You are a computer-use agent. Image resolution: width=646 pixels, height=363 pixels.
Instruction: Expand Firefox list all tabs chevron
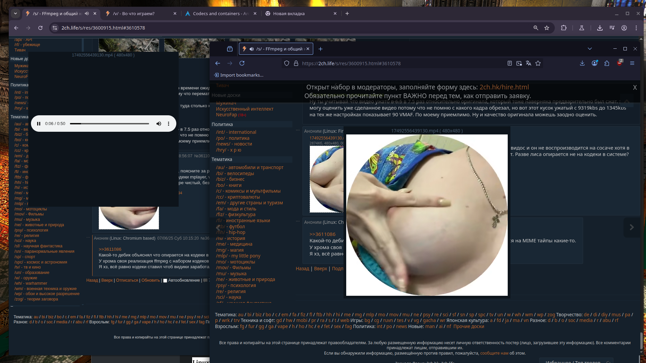pos(589,49)
